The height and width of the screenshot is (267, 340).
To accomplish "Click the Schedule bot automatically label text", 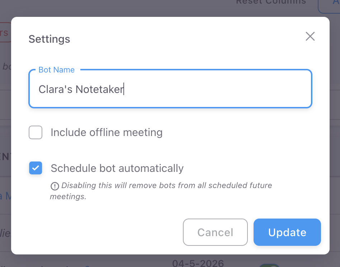I will 117,168.
